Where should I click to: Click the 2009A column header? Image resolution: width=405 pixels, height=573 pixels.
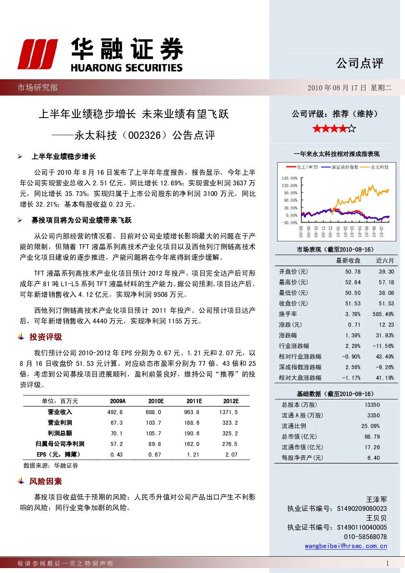[x=118, y=401]
